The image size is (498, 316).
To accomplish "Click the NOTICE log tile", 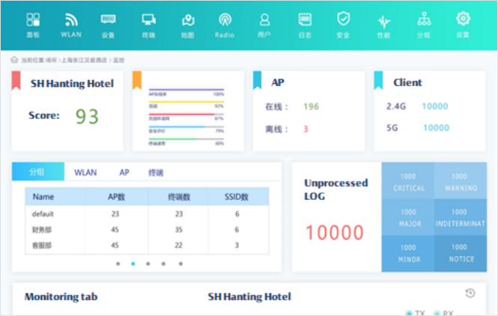I will pyautogui.click(x=460, y=253).
